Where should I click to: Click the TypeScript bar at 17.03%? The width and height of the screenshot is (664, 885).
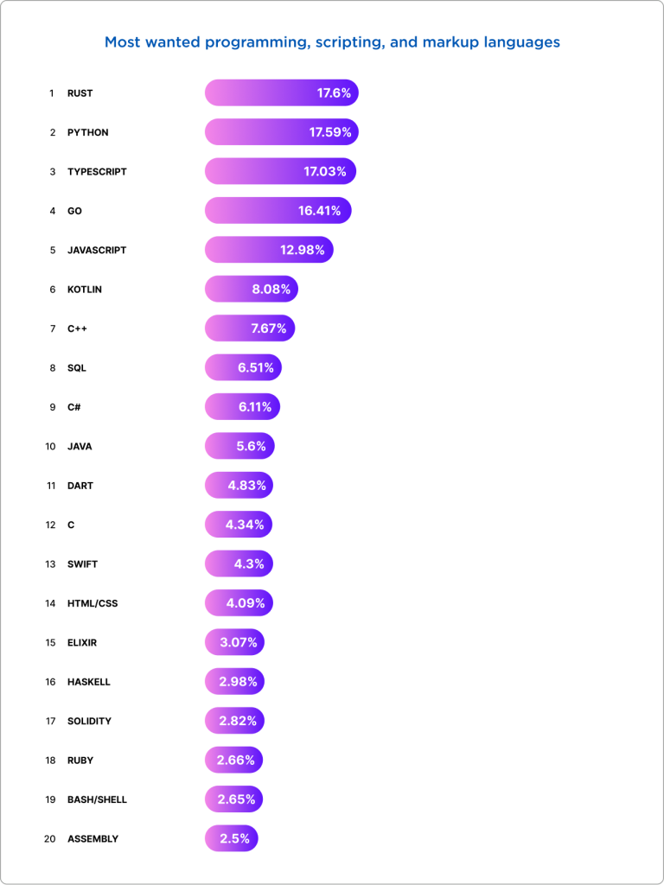pos(280,171)
